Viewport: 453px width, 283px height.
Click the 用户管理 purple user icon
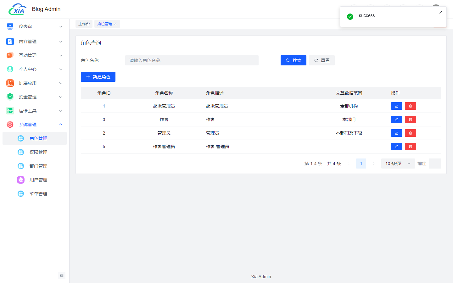click(21, 180)
